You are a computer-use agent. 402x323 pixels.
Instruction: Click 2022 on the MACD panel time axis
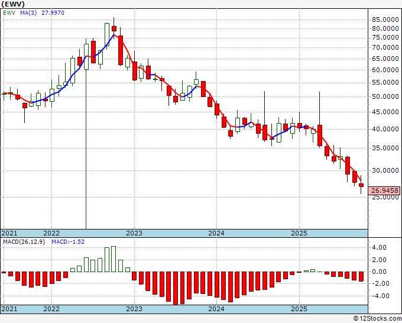[51, 309]
